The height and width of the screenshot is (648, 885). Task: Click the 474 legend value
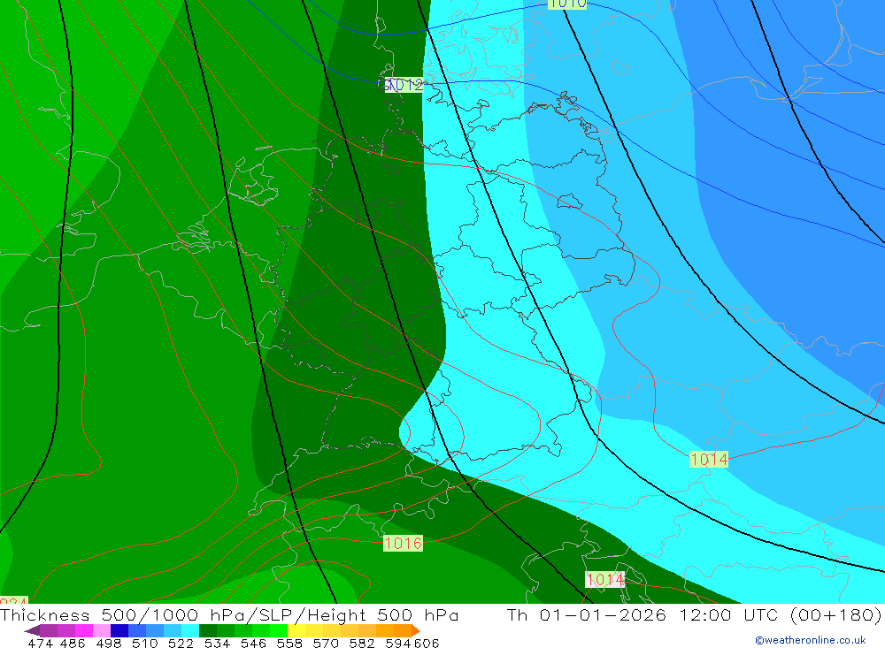(40, 643)
